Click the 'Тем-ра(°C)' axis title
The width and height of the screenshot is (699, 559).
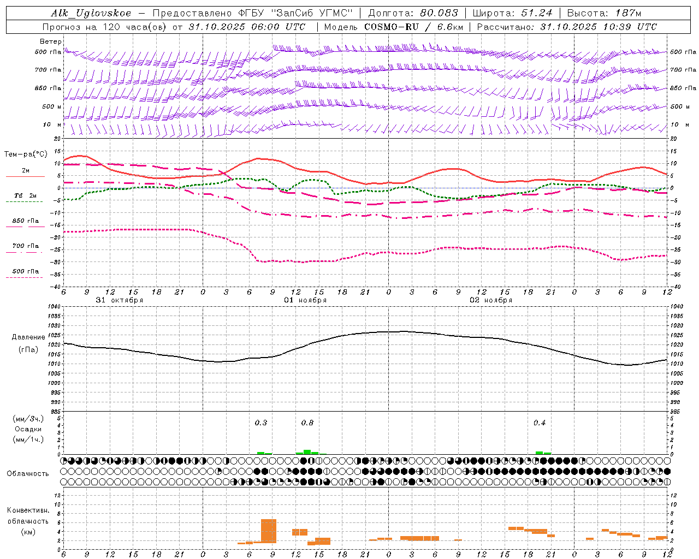[26, 154]
